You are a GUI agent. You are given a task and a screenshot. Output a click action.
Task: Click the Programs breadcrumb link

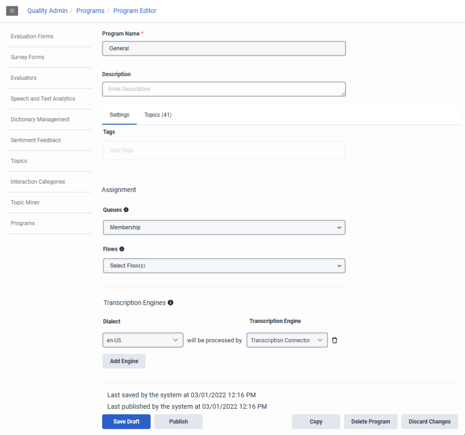(x=90, y=10)
